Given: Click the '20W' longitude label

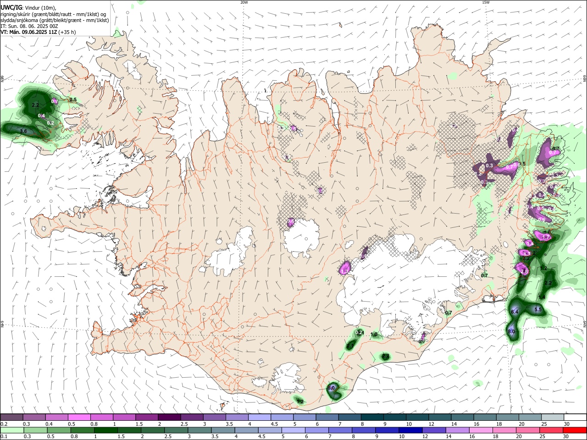Looking at the screenshot, I should click(244, 2).
